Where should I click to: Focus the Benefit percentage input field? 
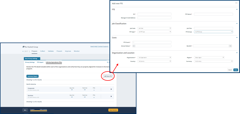coord(211,46)
